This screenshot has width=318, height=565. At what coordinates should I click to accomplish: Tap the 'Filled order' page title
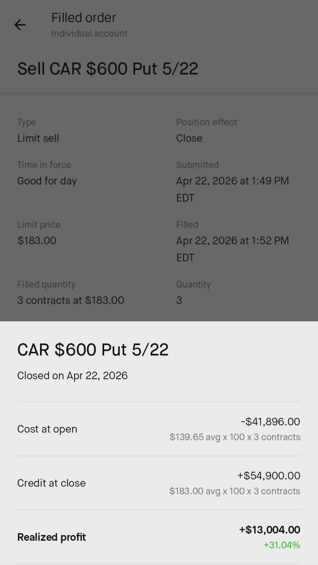click(84, 18)
